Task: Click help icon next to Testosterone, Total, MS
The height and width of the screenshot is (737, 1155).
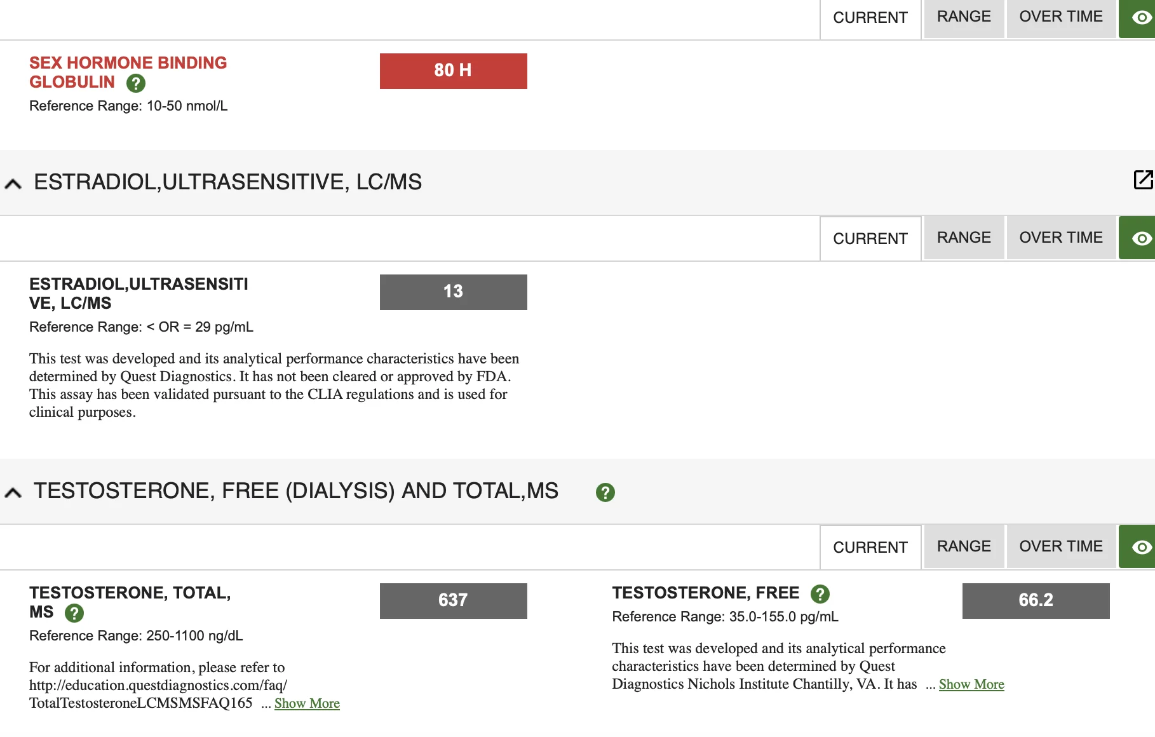Action: 74,613
